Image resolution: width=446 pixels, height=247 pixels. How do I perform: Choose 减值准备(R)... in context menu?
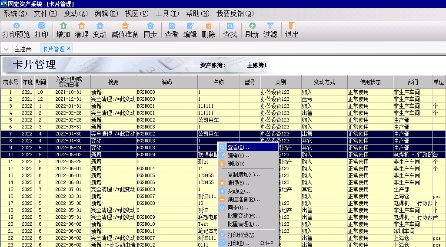(x=248, y=199)
